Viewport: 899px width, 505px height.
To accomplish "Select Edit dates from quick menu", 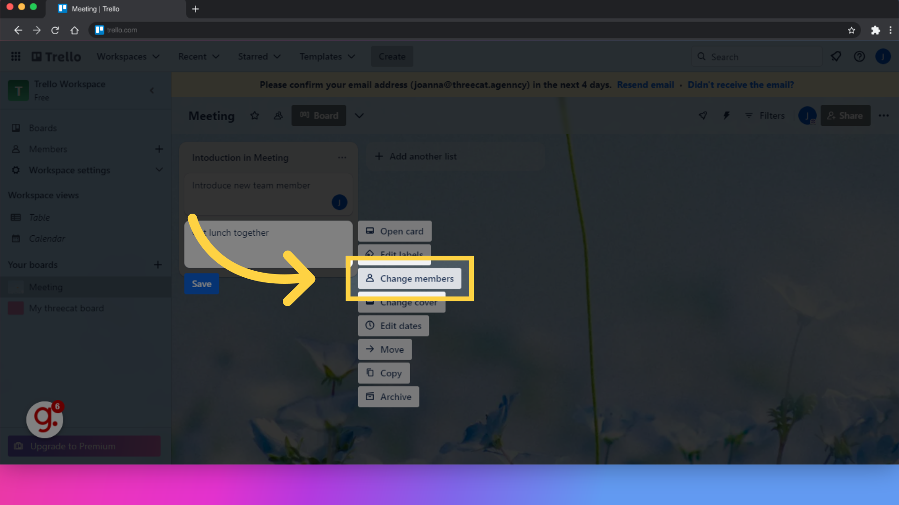I will (x=393, y=325).
